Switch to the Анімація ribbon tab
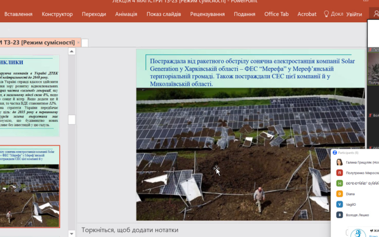The width and height of the screenshot is (379, 237). point(126,14)
